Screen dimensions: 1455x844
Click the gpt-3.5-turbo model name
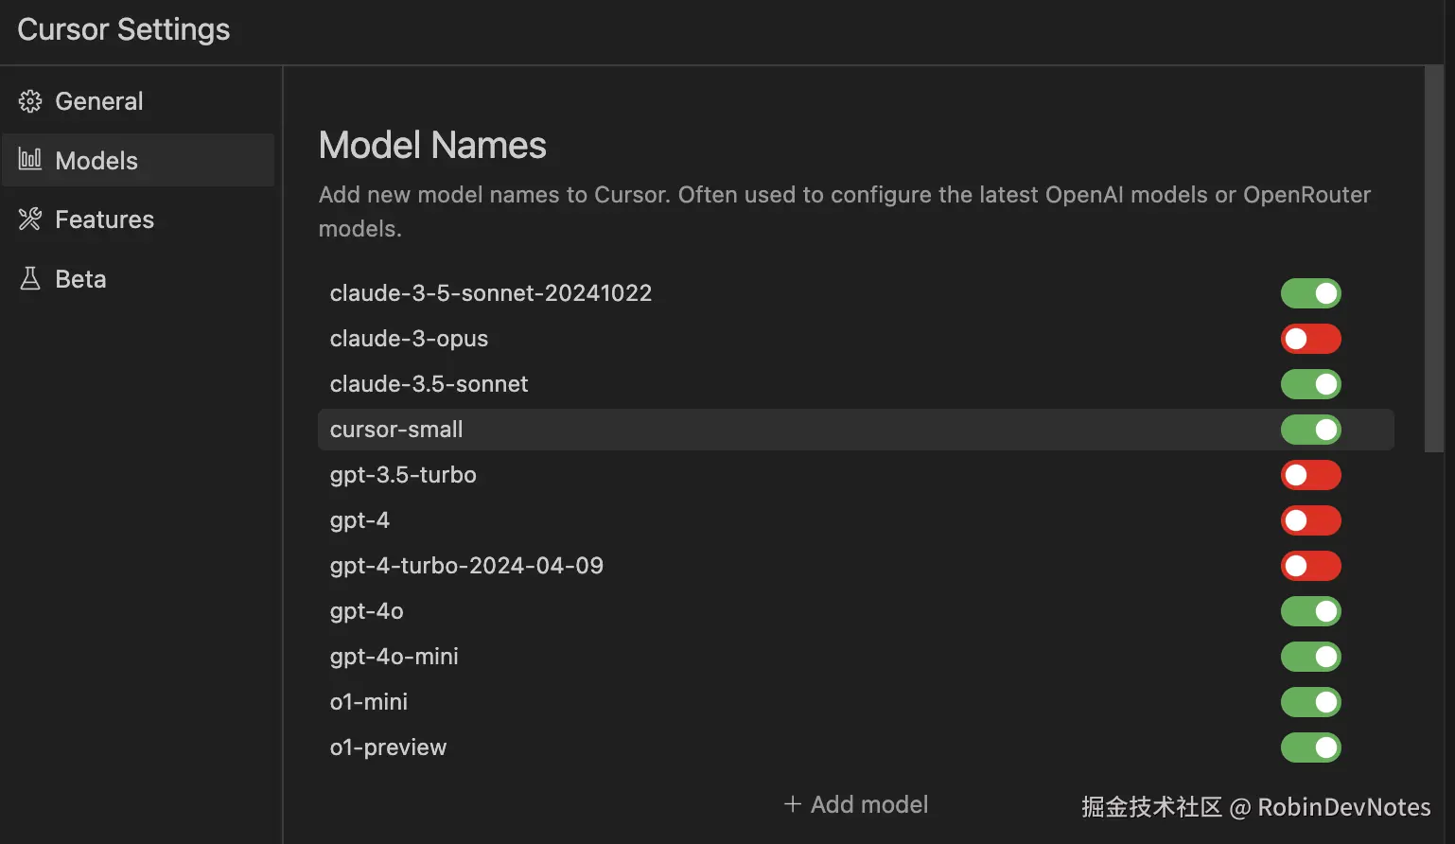(403, 475)
